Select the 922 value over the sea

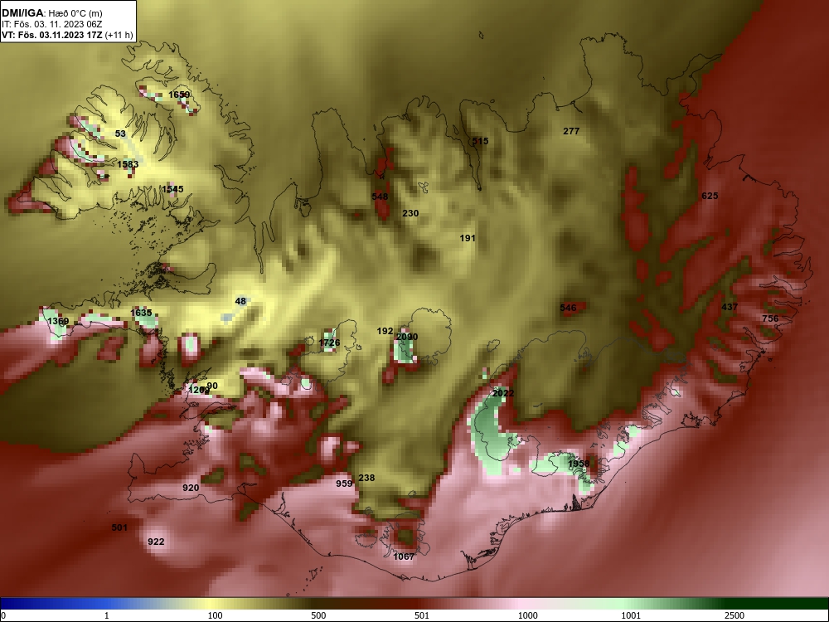coord(156,542)
